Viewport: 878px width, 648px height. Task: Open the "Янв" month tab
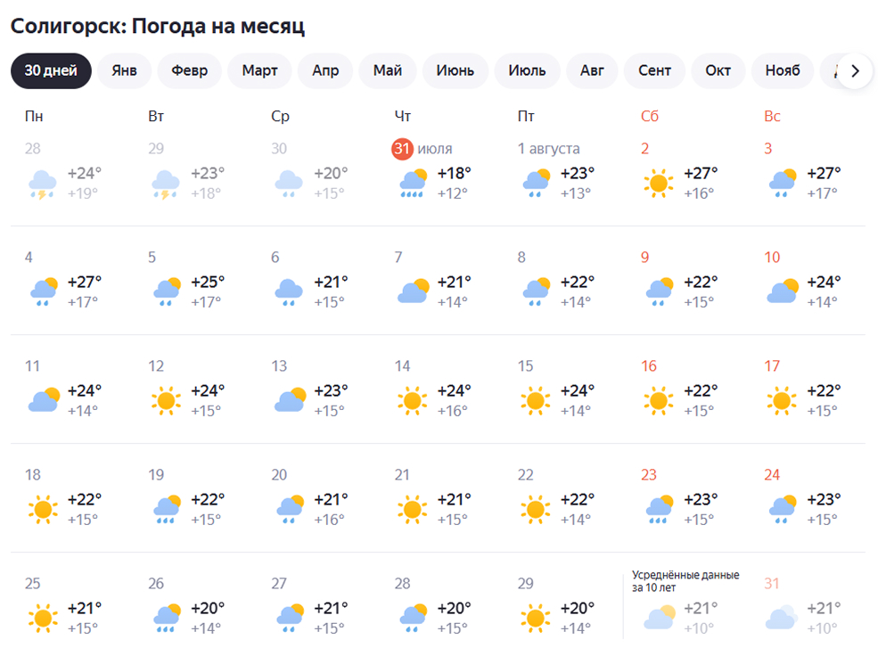click(x=124, y=71)
